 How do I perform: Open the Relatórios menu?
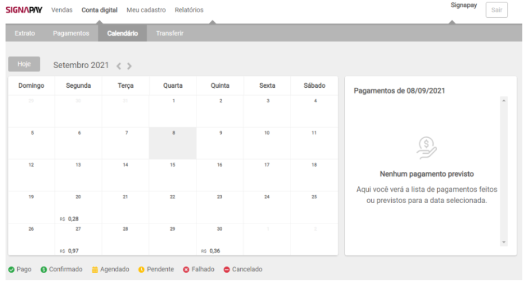point(189,10)
